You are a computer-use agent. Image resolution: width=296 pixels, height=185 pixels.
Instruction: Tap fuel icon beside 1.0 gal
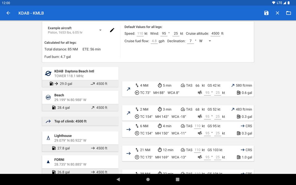point(239,157)
